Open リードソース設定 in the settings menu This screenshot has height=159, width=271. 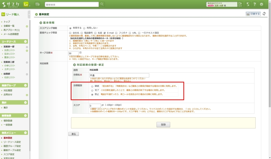pyautogui.click(x=12, y=142)
